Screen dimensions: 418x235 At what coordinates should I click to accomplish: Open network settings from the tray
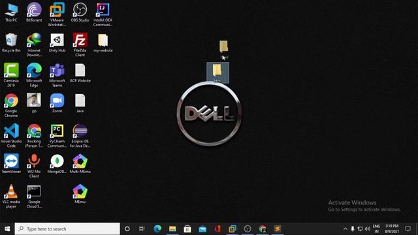tap(360, 229)
